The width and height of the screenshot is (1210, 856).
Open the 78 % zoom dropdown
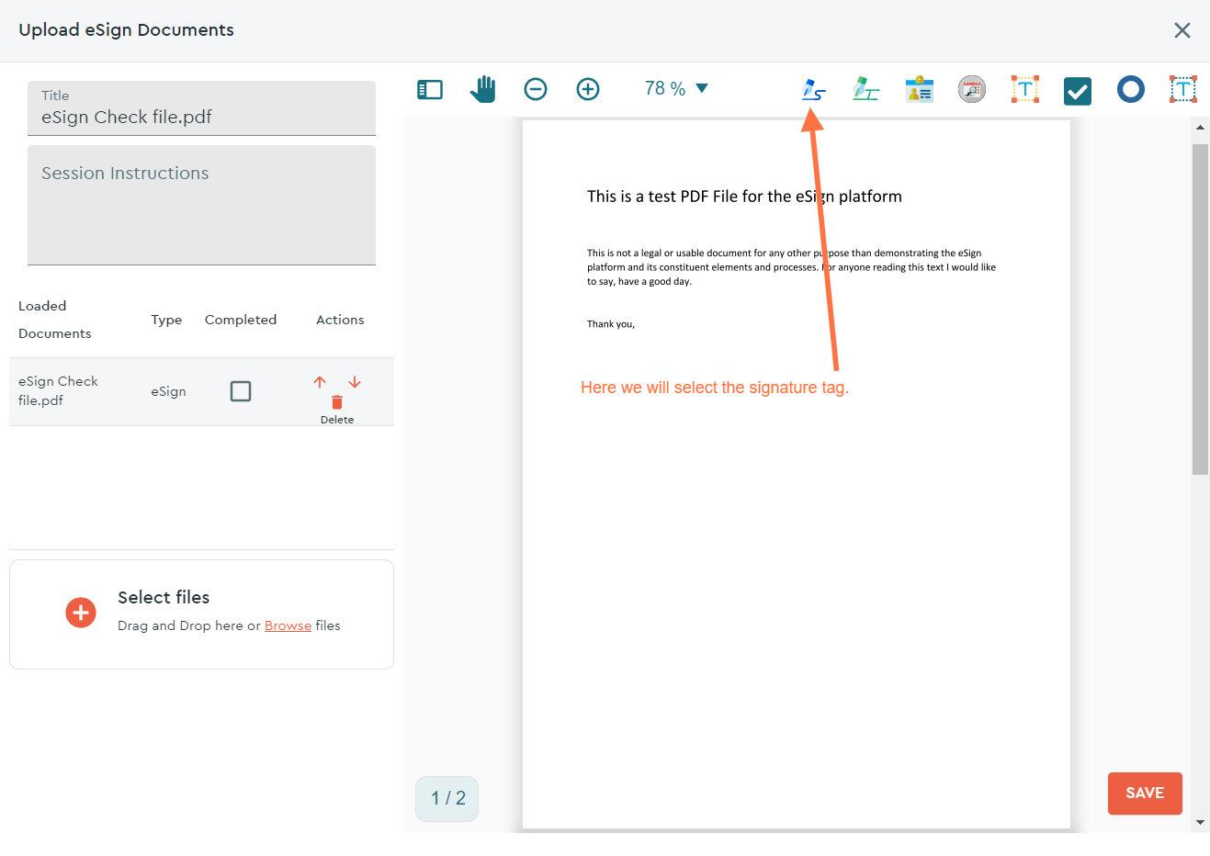pyautogui.click(x=676, y=88)
